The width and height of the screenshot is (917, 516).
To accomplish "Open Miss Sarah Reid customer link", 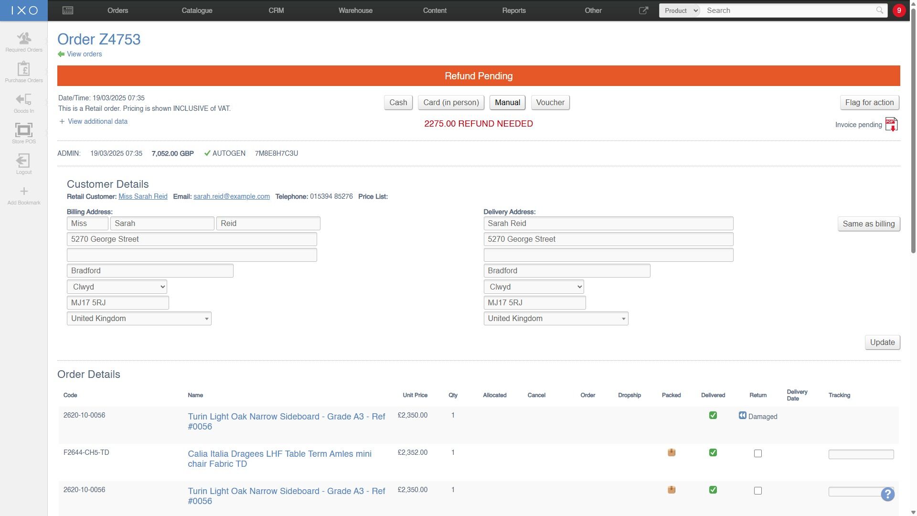I will tap(143, 197).
